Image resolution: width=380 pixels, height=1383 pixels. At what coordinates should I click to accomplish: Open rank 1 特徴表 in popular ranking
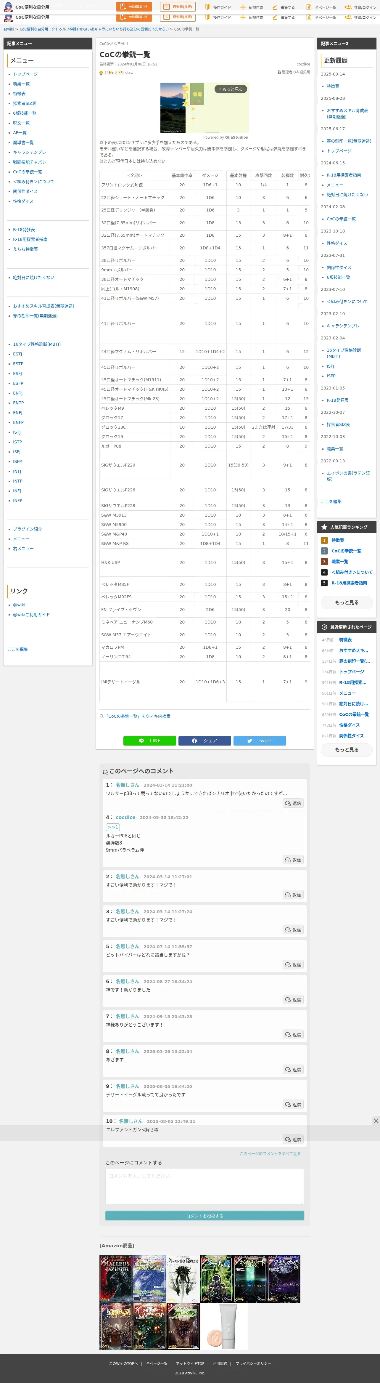[x=338, y=541]
